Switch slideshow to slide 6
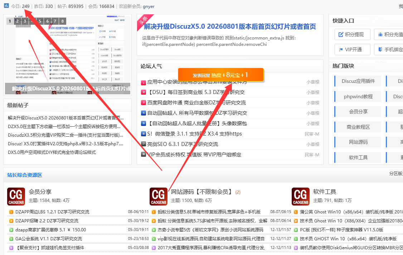The height and width of the screenshot is (255, 403). coord(47,21)
